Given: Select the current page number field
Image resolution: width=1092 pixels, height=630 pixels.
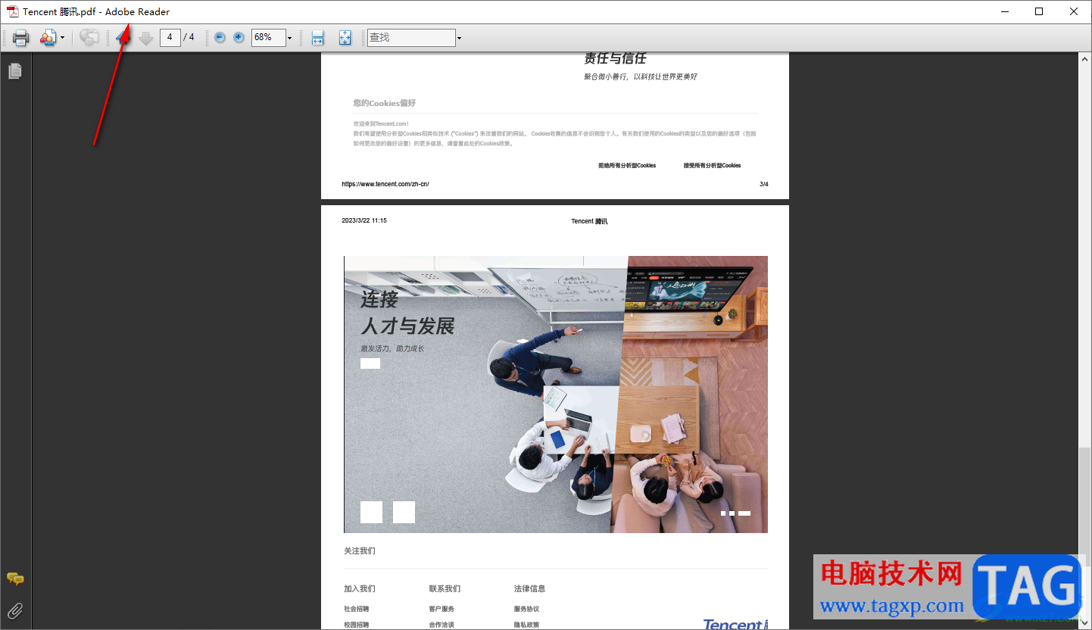Looking at the screenshot, I should point(170,37).
